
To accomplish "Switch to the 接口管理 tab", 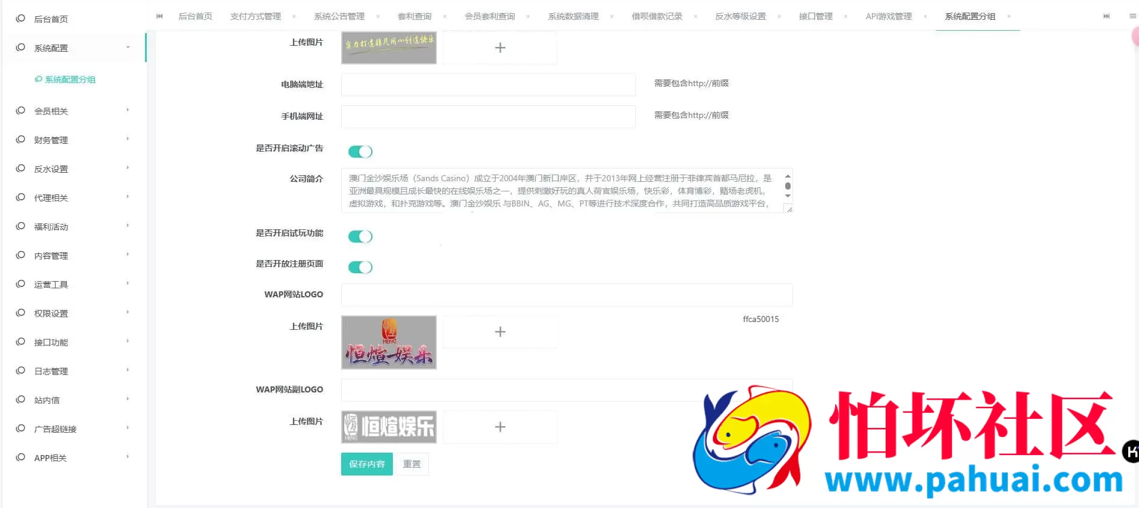I will coord(816,16).
